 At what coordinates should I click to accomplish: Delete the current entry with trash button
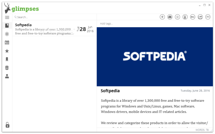(185, 17)
